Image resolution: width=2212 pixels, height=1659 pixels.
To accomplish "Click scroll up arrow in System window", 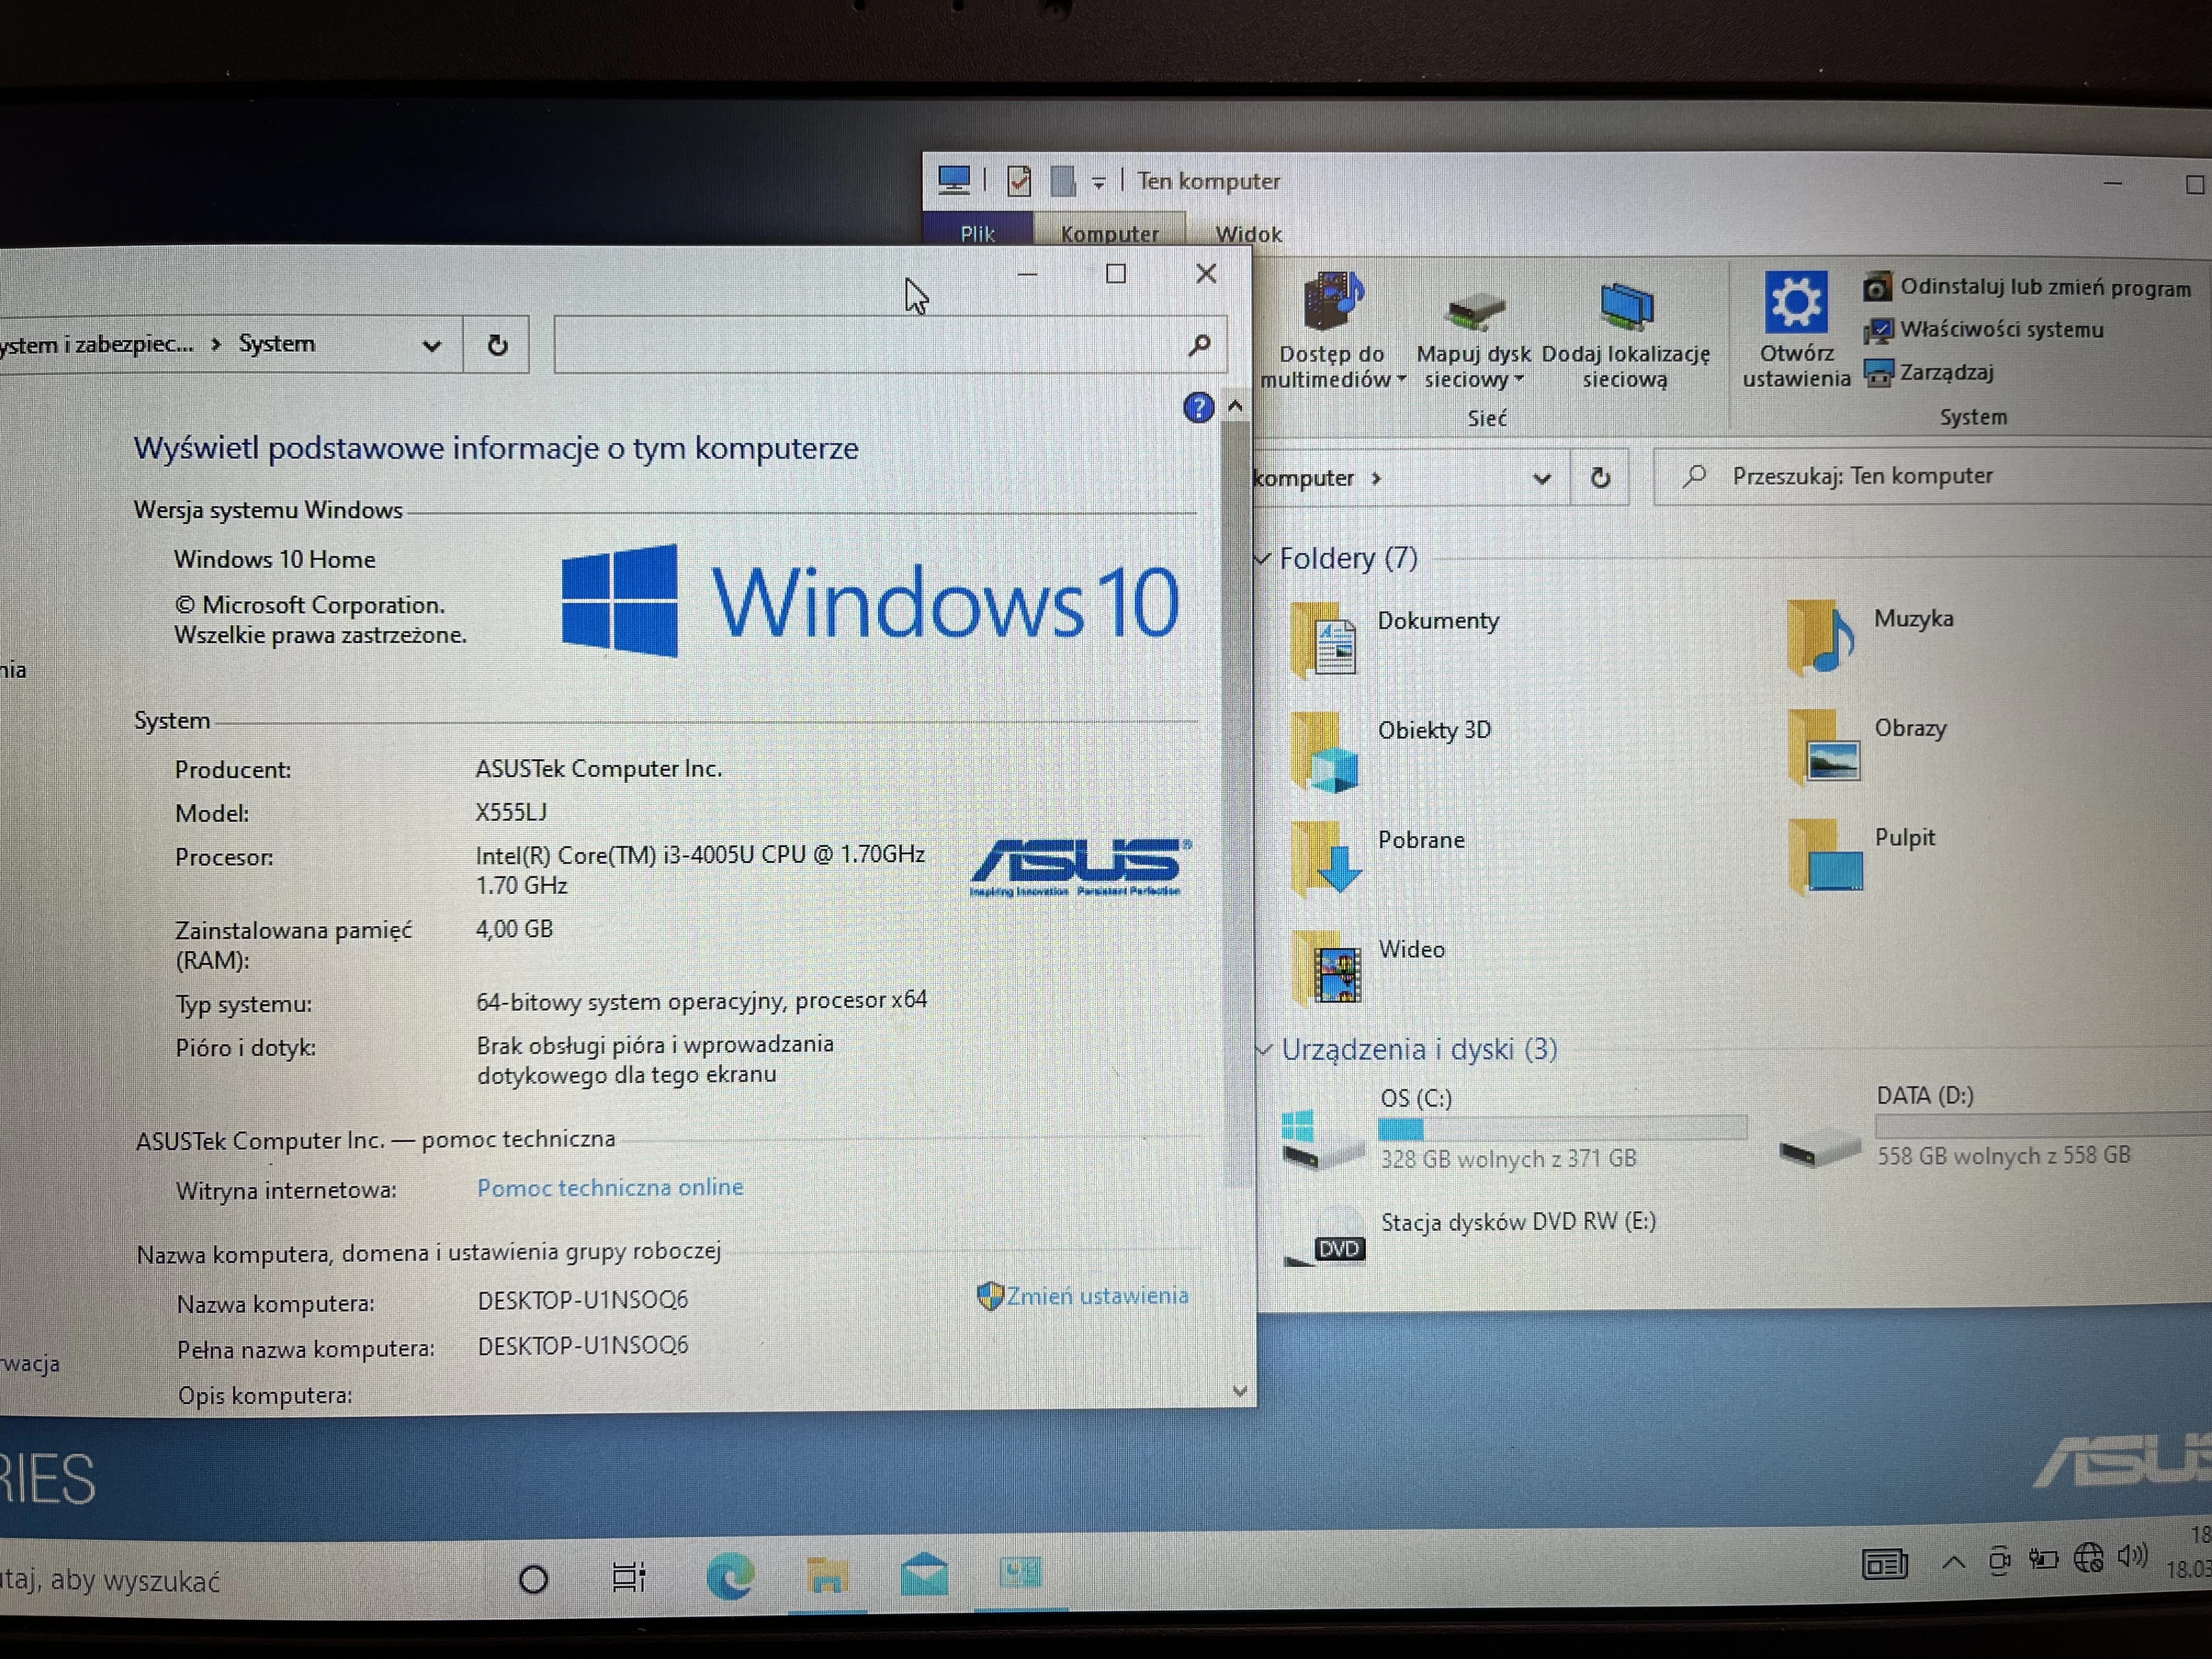I will (x=1235, y=406).
